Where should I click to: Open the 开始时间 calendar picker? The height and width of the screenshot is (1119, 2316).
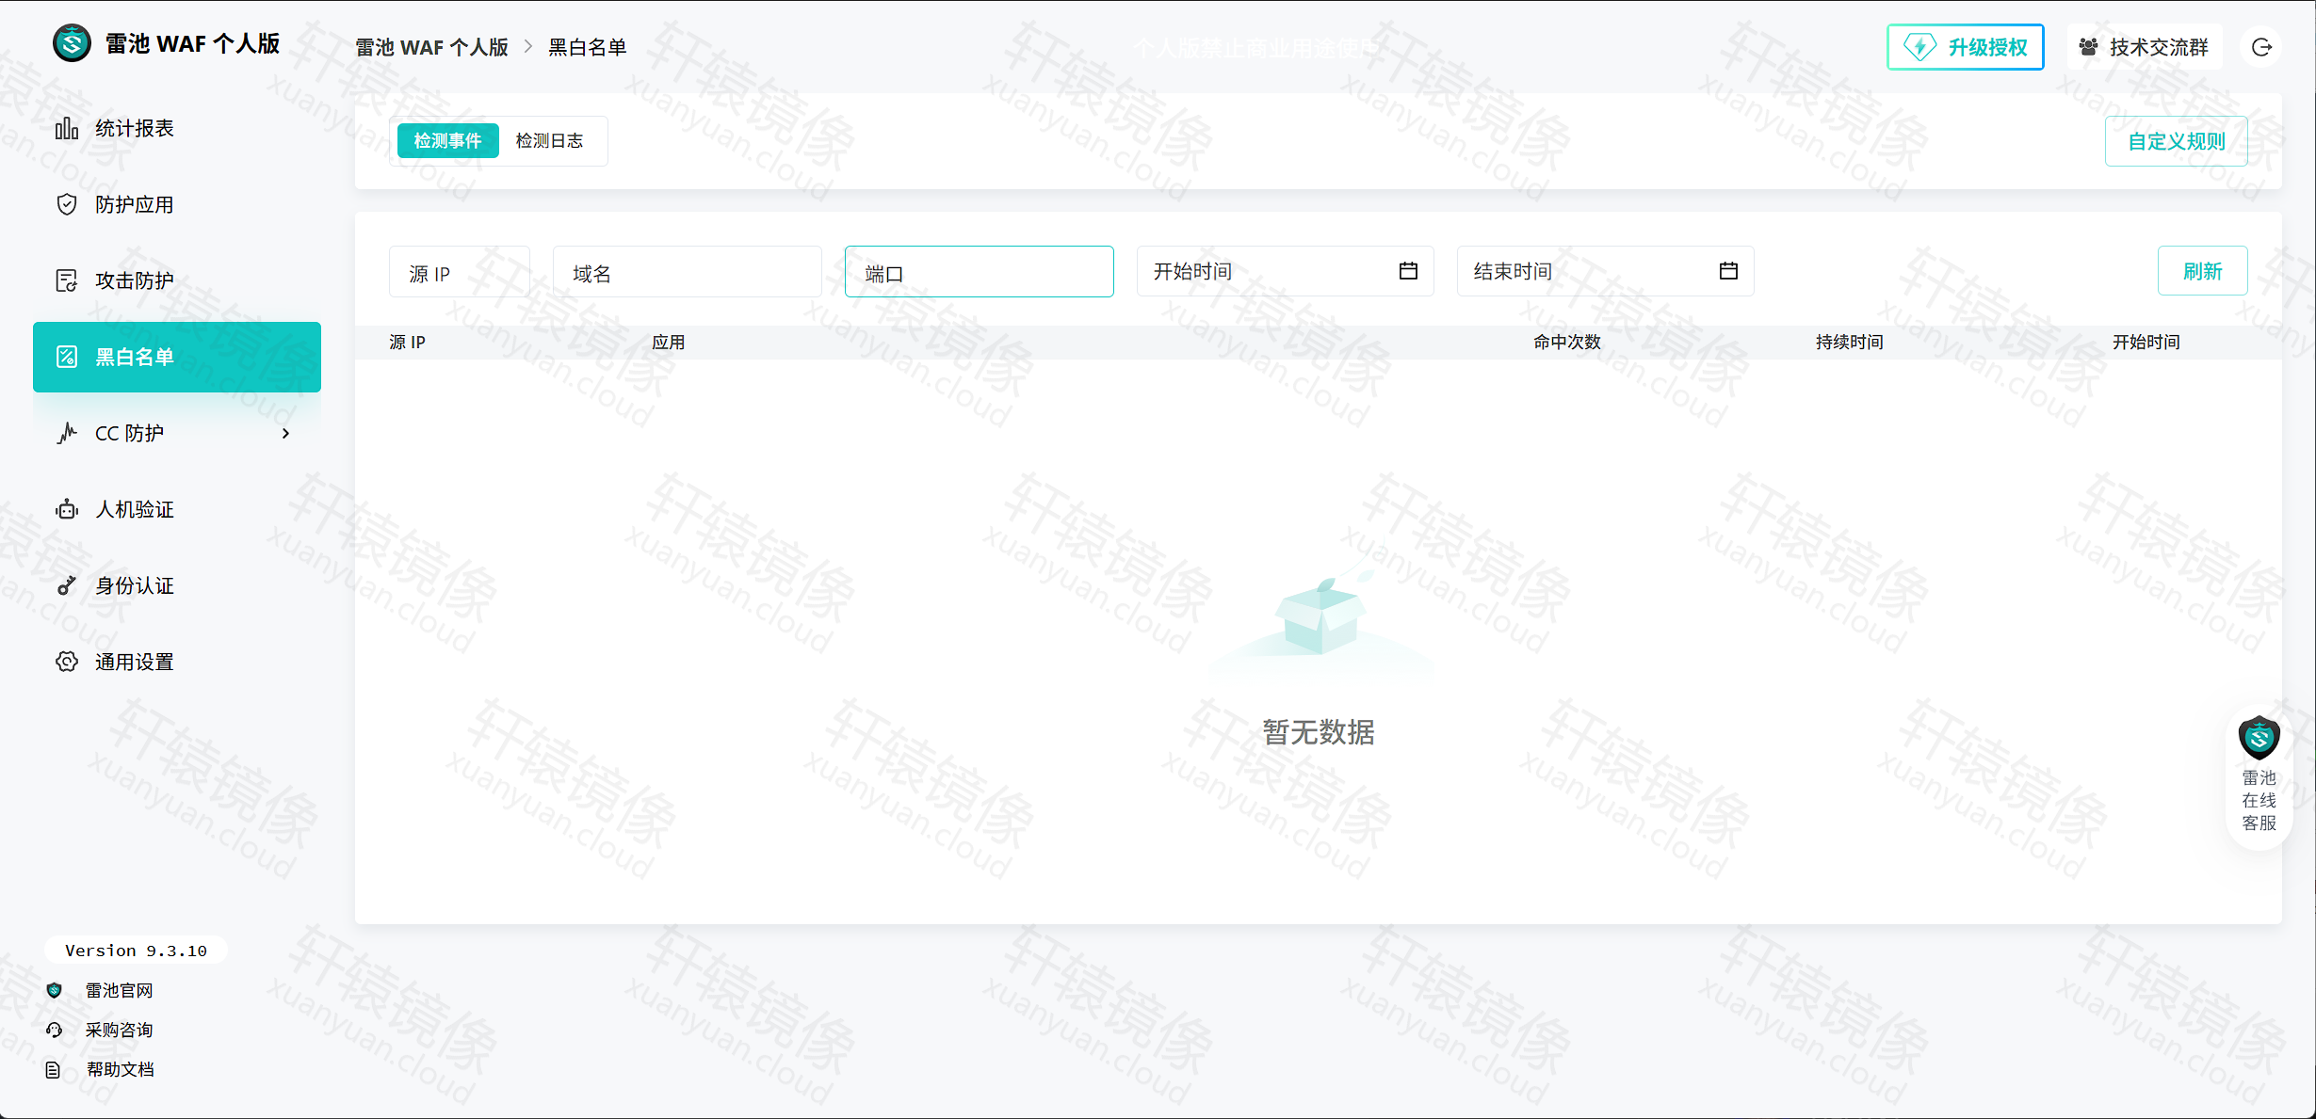pyautogui.click(x=1408, y=271)
